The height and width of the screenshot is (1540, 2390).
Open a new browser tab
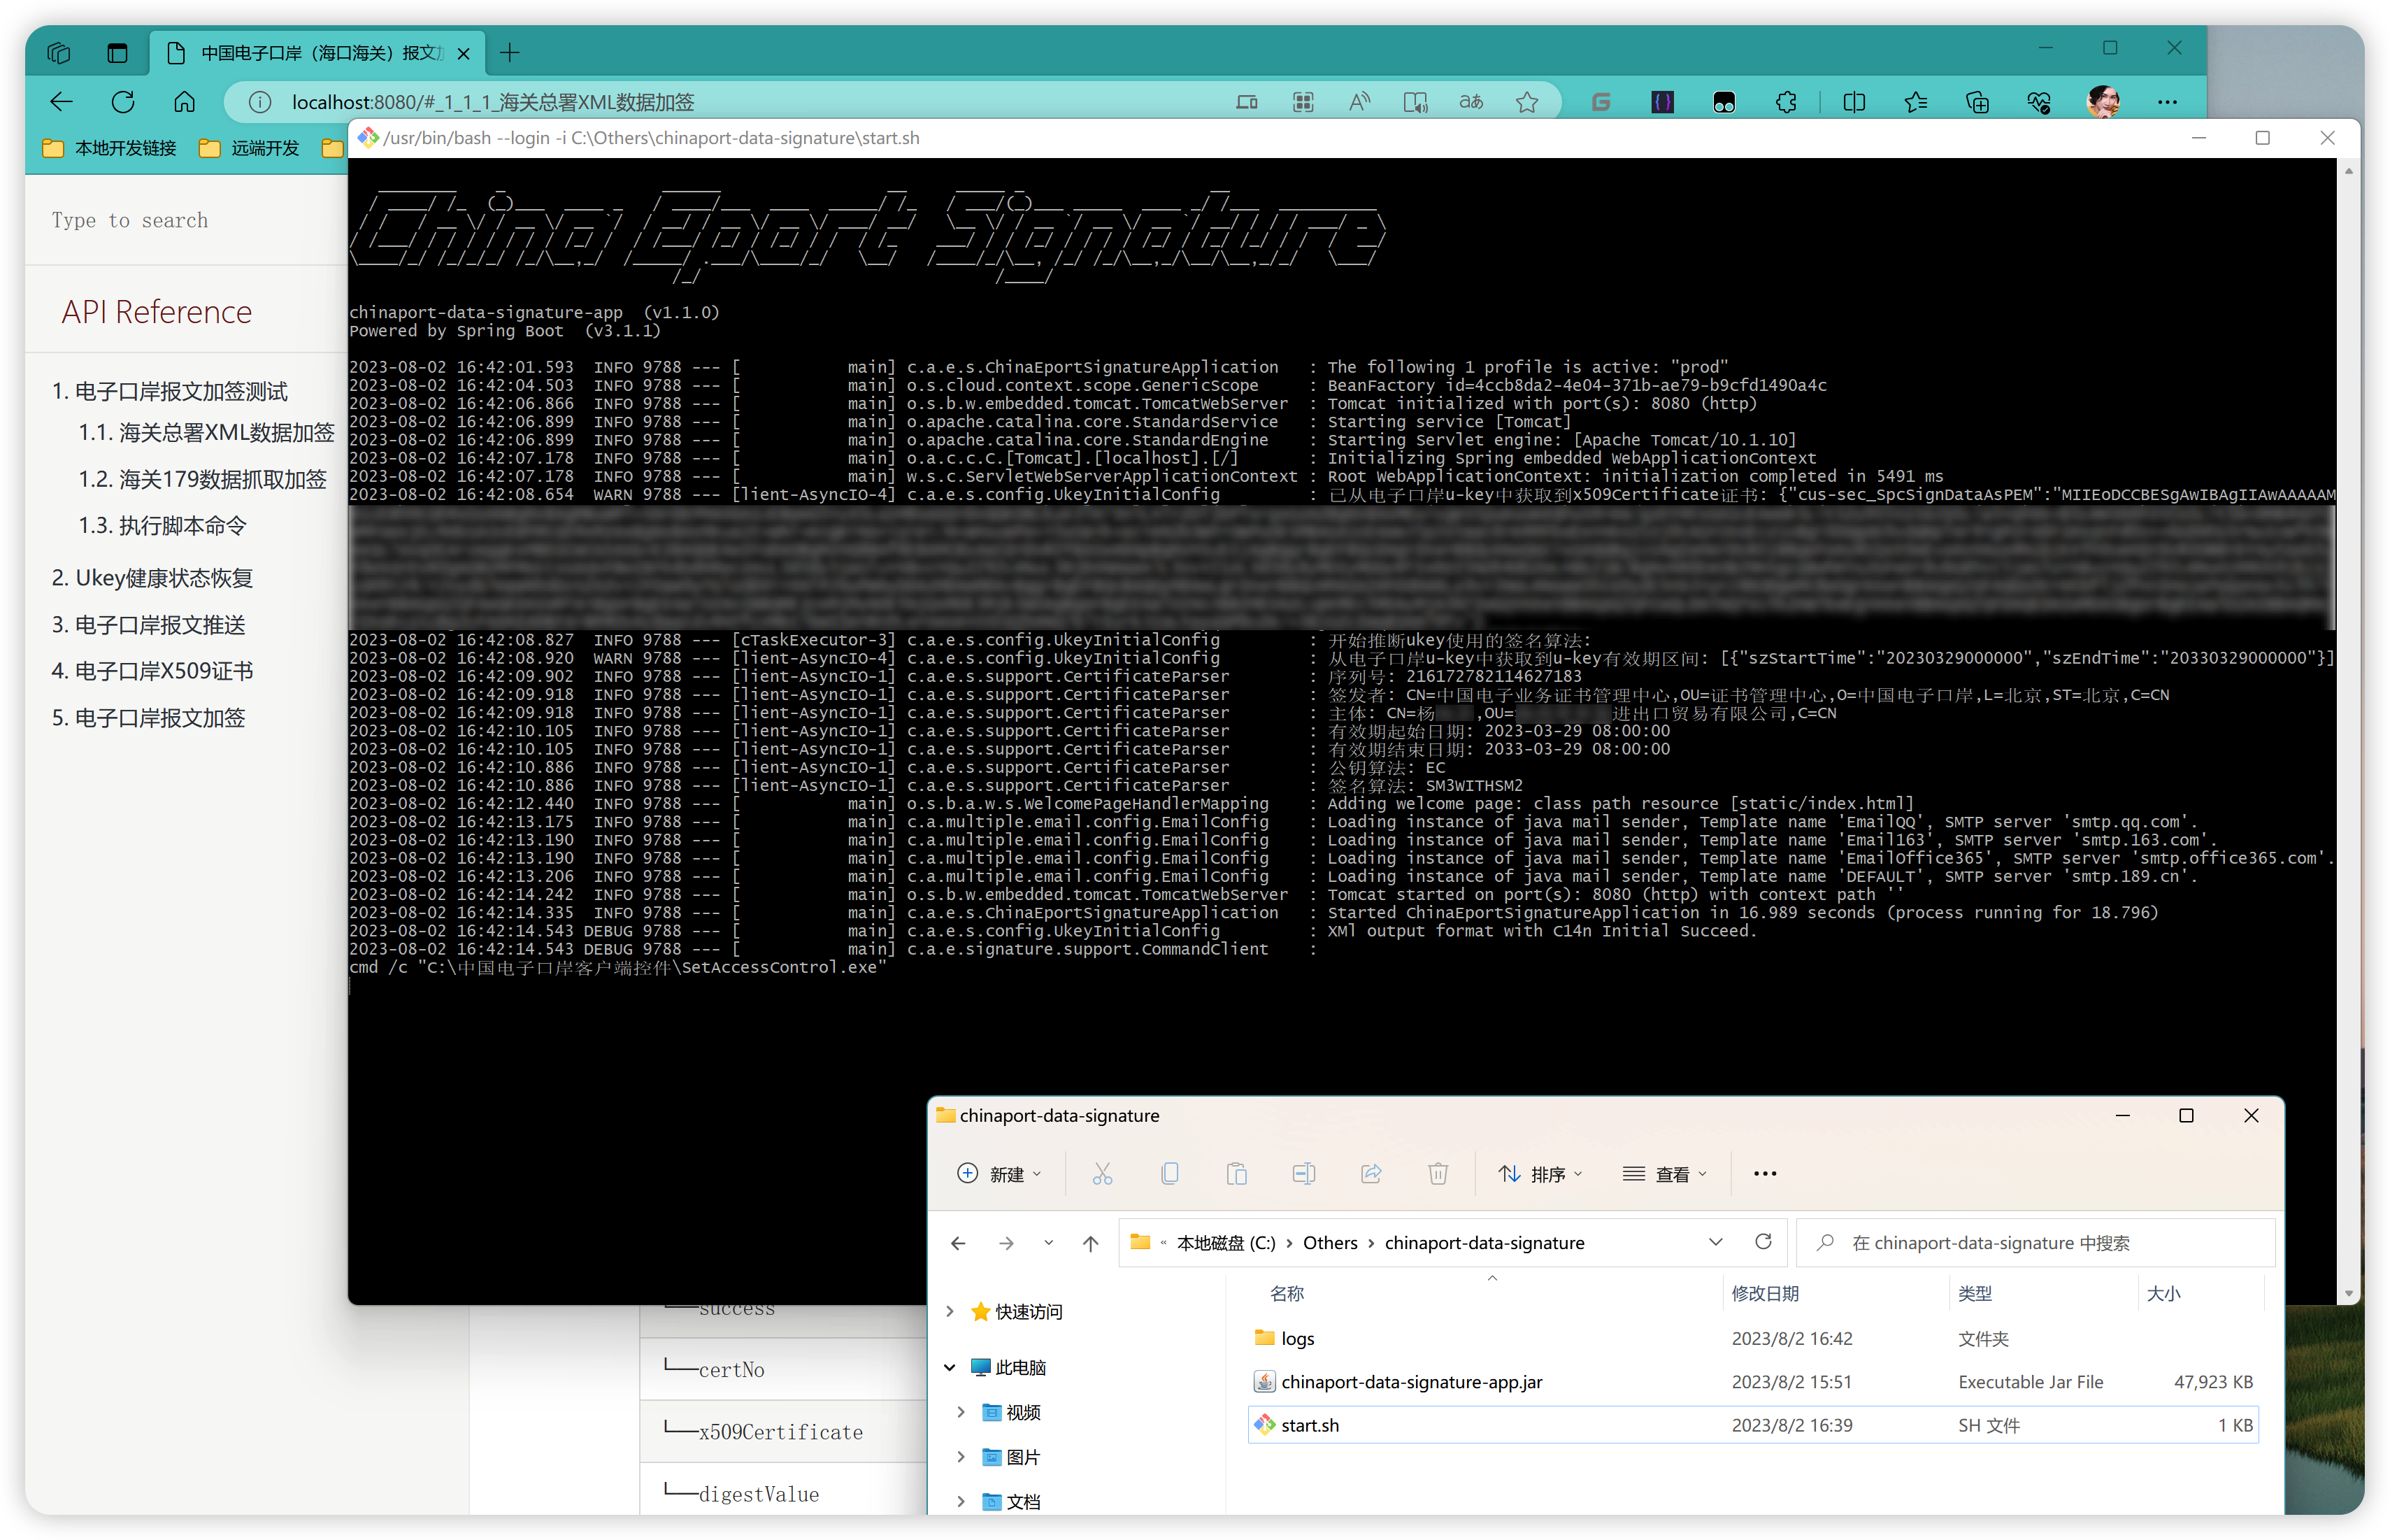pos(510,53)
